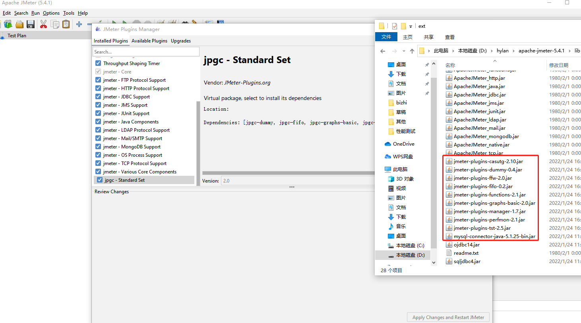
Task: Cut the selected element with the scissors icon
Action: click(x=43, y=23)
